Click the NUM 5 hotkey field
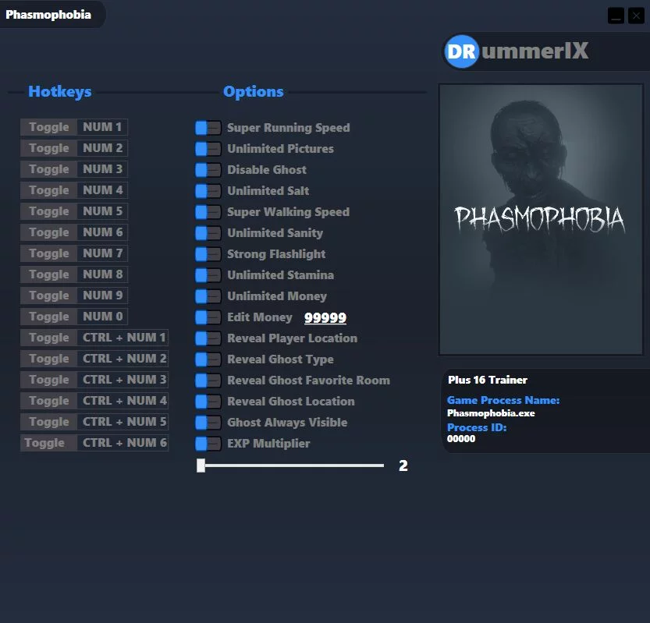Viewport: 650px width, 623px height. click(x=102, y=211)
